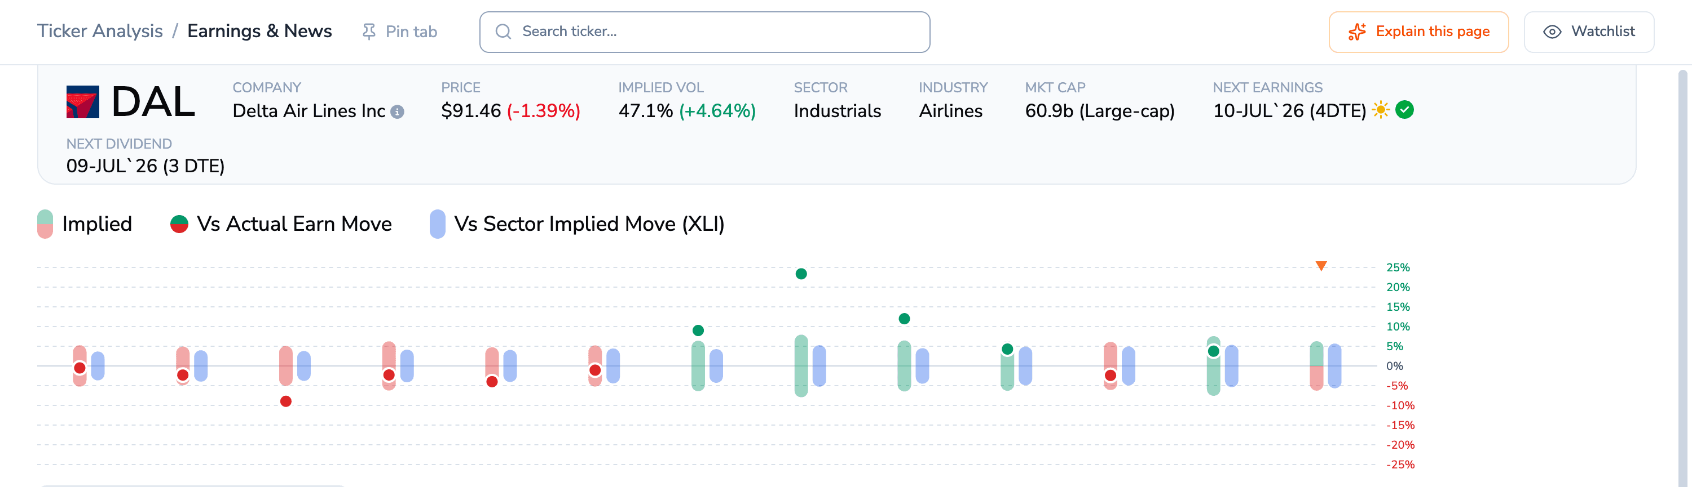Screen dimensions: 1692x487
Task: Click the green actual move dot just below 15%
Action: pos(904,319)
